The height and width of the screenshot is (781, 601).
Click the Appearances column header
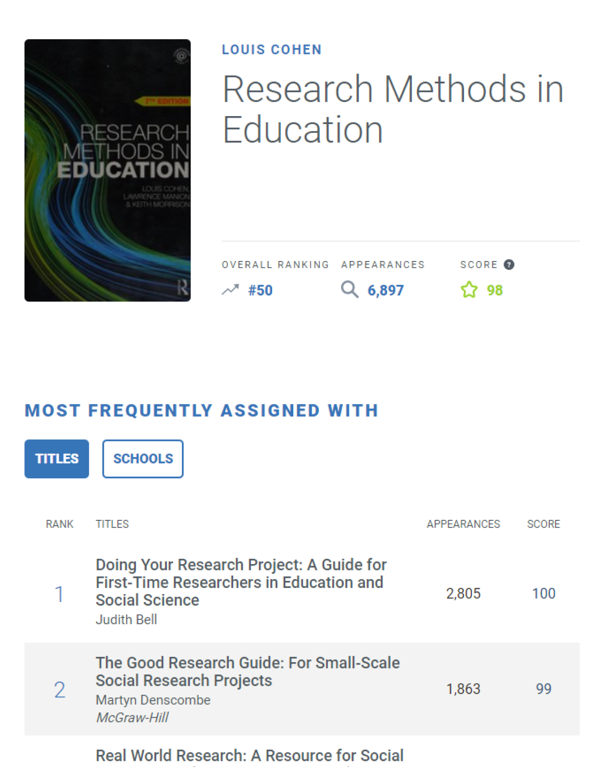463,524
